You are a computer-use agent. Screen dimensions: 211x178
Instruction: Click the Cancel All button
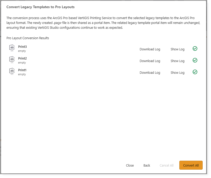(x=166, y=165)
